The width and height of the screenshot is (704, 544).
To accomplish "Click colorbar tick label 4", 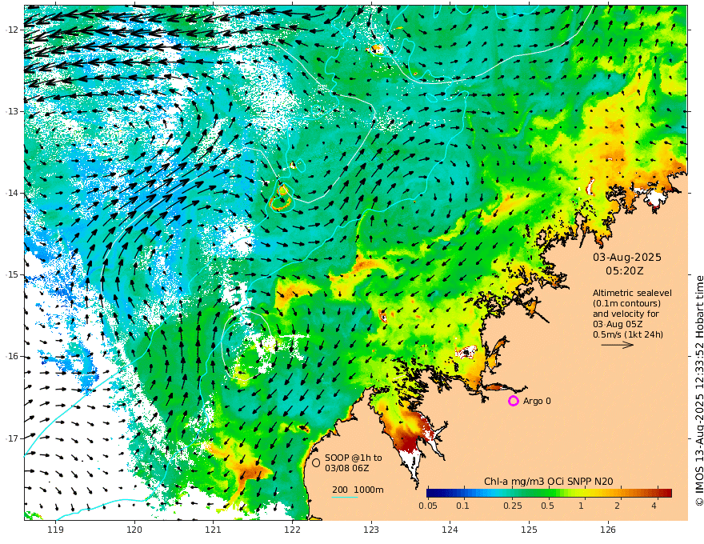I will (x=654, y=506).
